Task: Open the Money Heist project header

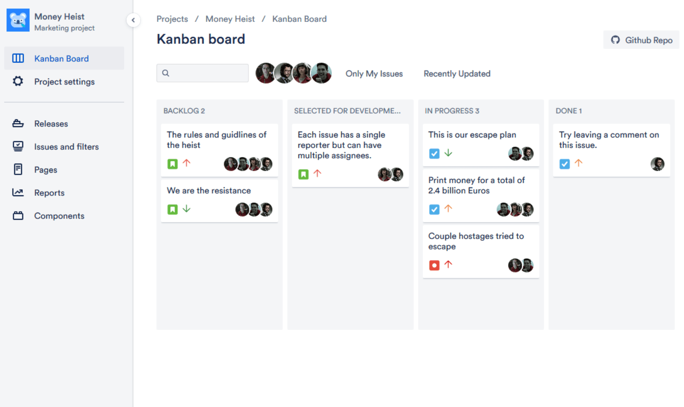Action: 59,21
